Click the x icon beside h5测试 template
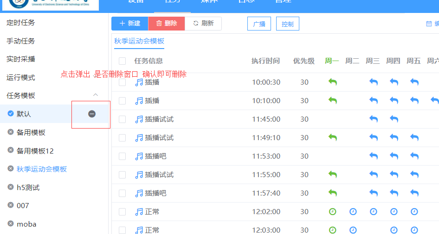Screen dimensions: 439x234 click(x=11, y=187)
